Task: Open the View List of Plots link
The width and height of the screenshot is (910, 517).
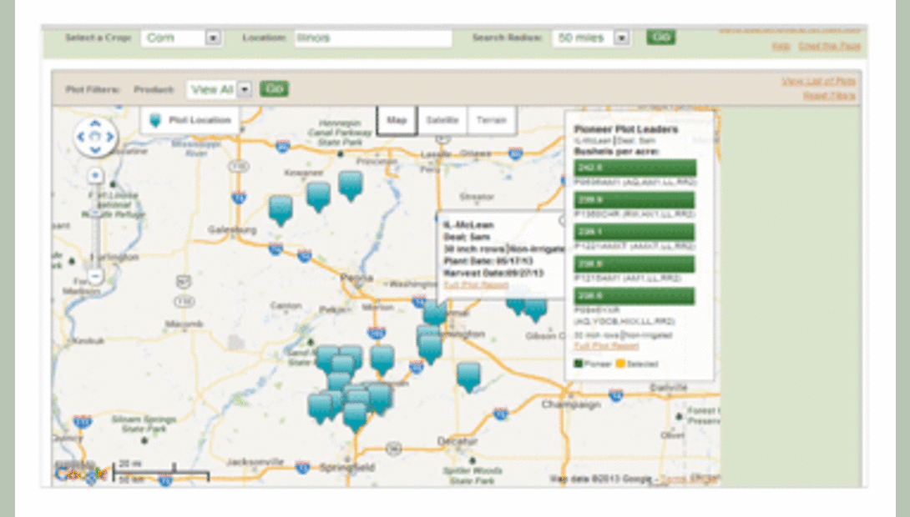Action: 818,81
